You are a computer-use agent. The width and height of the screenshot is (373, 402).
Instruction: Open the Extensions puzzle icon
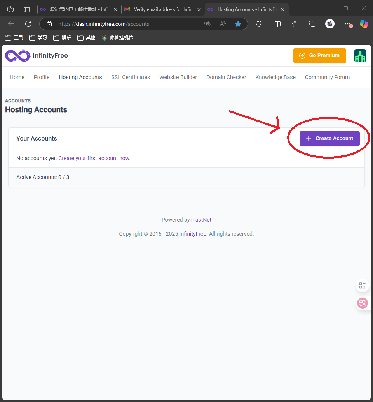[259, 24]
